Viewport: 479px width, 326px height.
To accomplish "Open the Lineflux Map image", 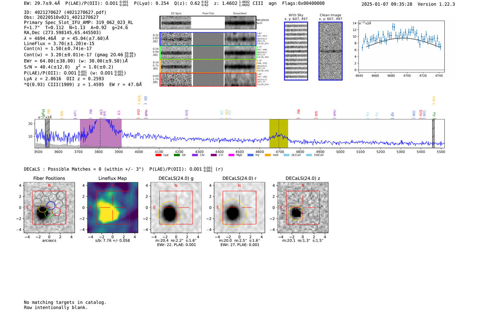I will click(113, 208).
